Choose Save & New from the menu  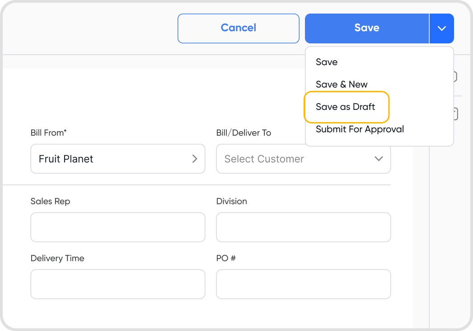[x=342, y=85]
